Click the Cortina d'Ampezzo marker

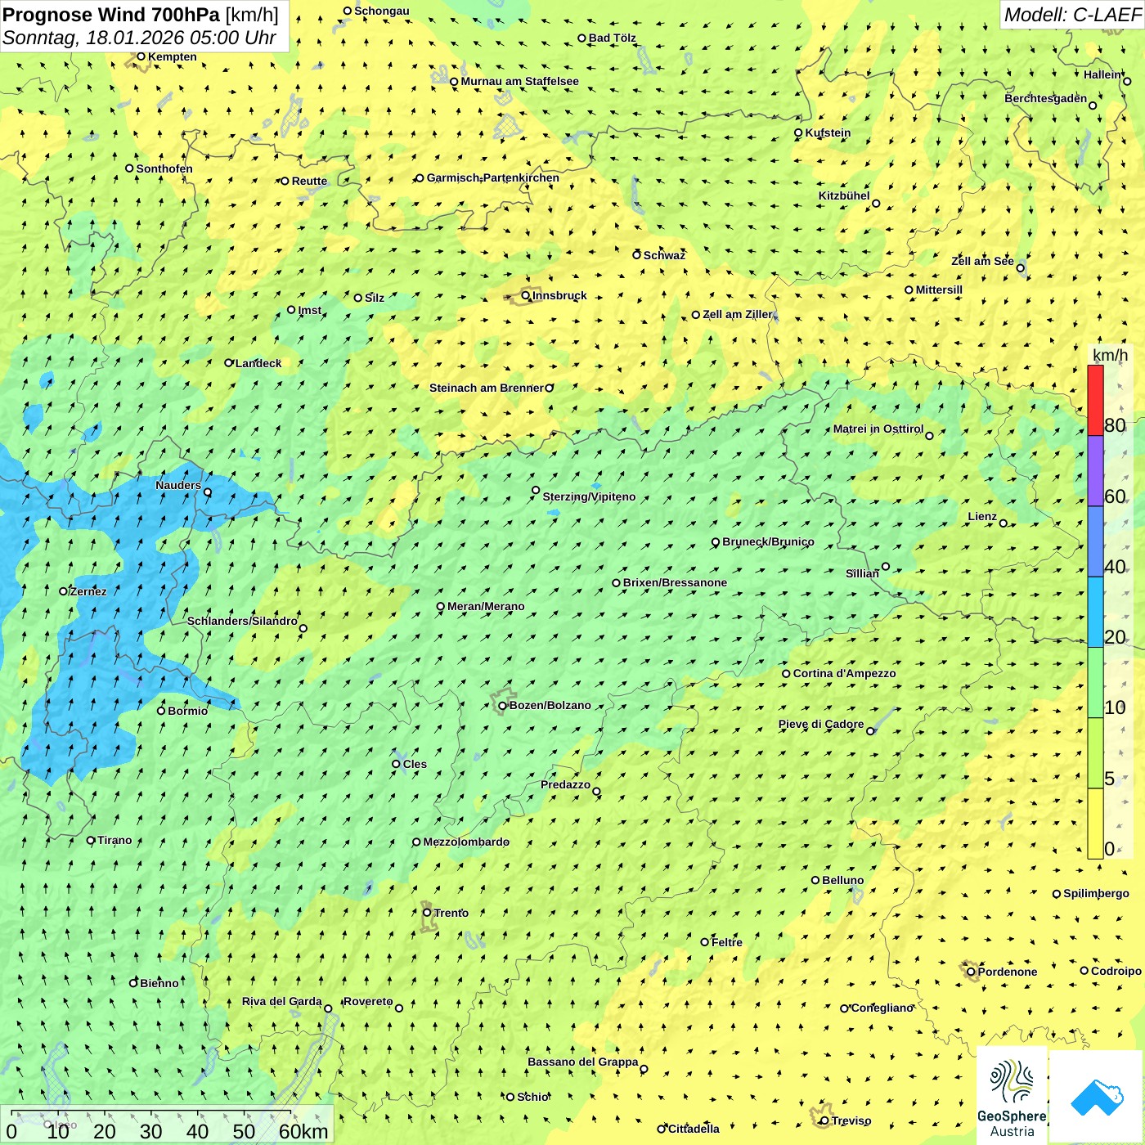786,674
